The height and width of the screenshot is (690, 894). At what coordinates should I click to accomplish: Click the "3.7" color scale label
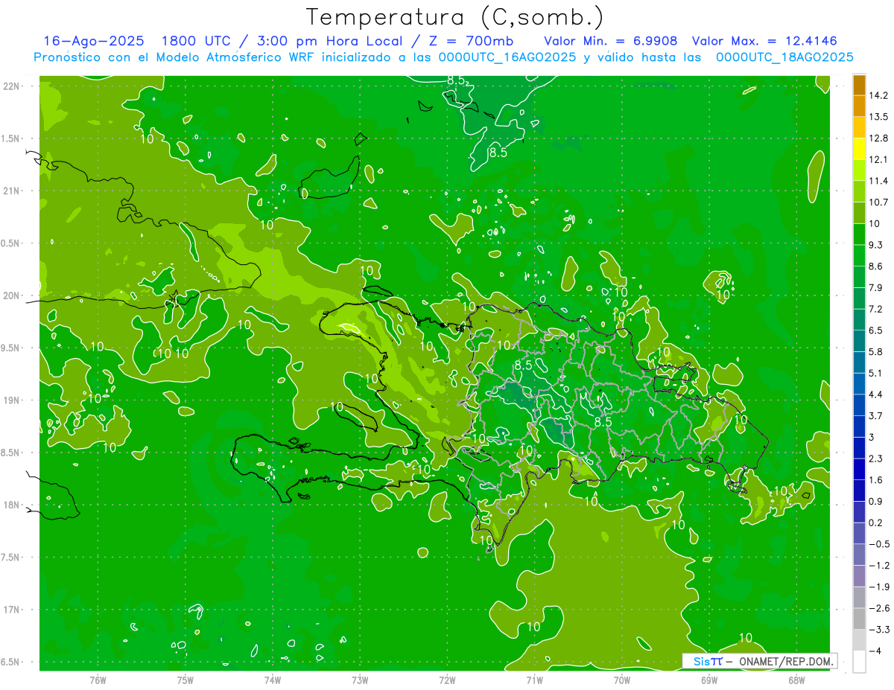tap(877, 416)
